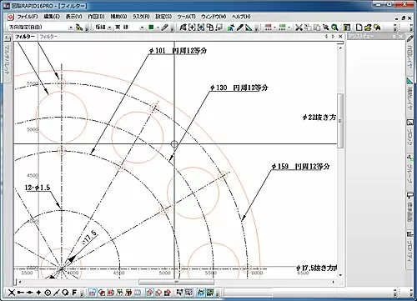Select the free point F snap icon
417x301 pixels.
point(74,293)
